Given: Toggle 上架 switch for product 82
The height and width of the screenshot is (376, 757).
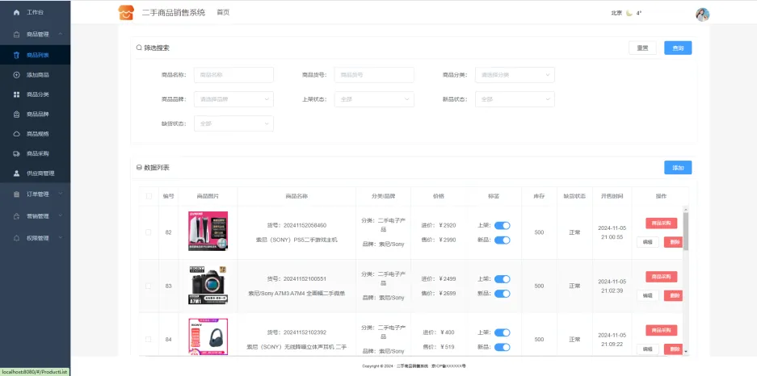Looking at the screenshot, I should pos(502,226).
